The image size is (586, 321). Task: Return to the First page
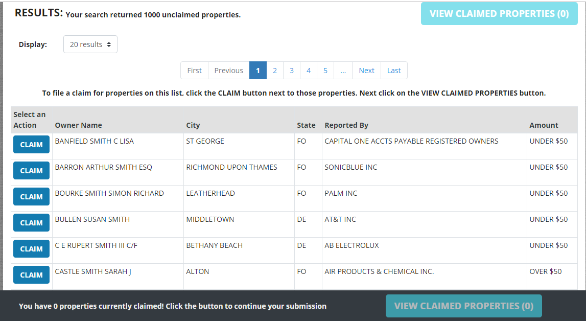pos(194,70)
